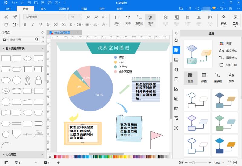The height and width of the screenshot is (166, 242).
Task: Click the cut scissors icon
Action: coord(6,17)
